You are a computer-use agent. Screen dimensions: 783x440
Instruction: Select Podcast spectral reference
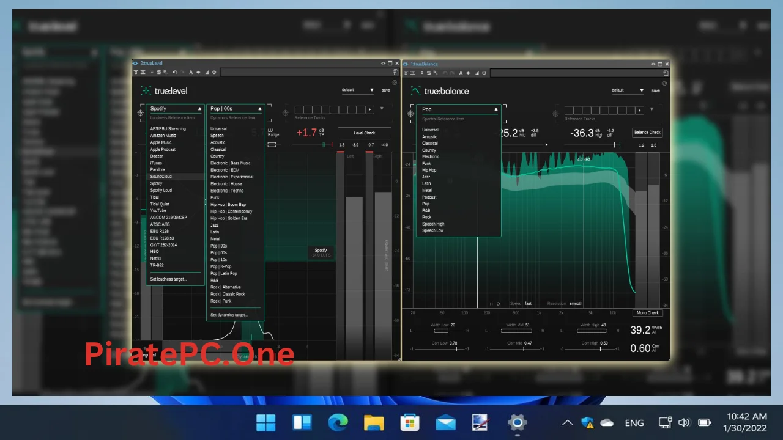coord(429,197)
